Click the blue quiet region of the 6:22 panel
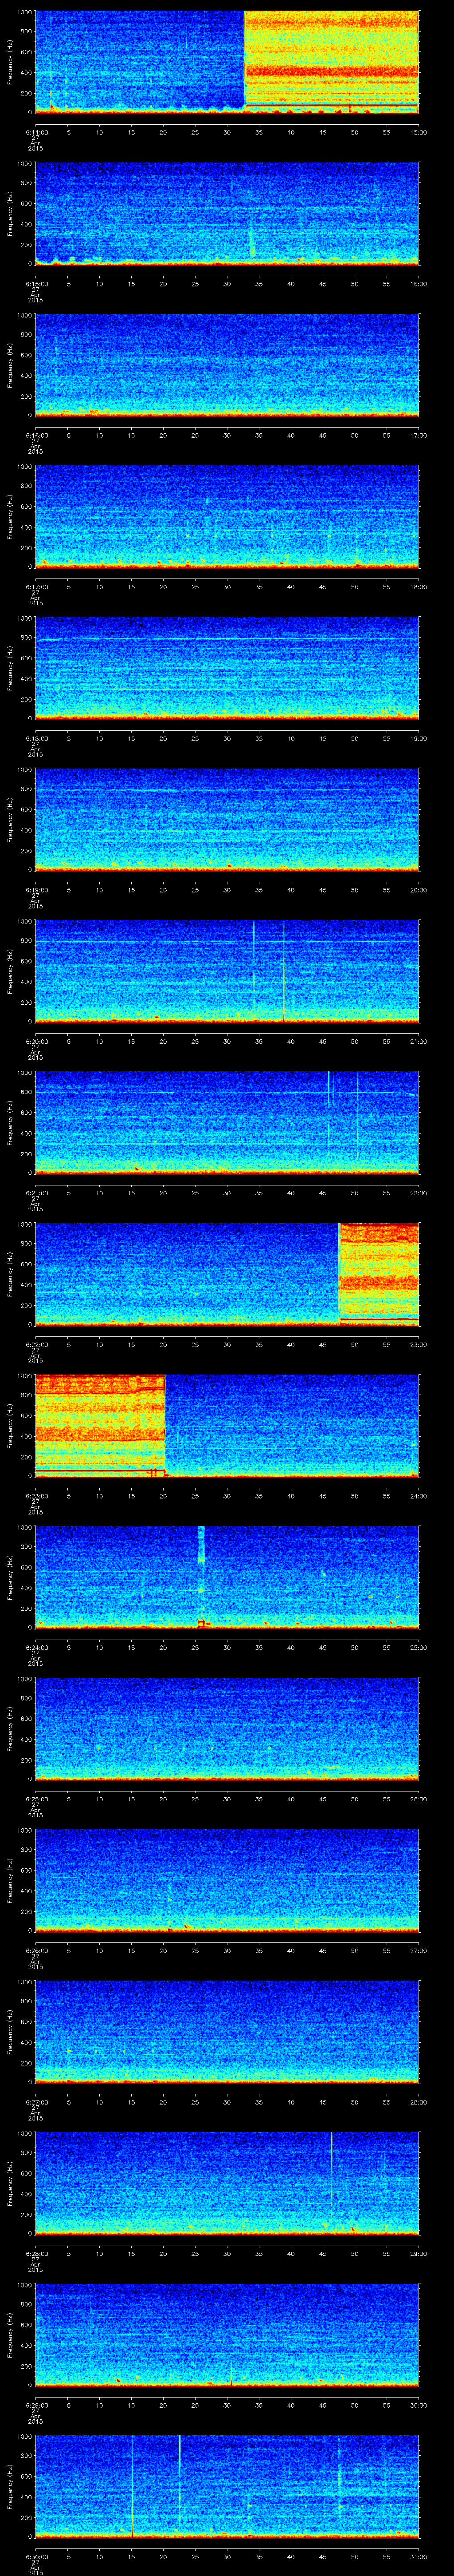This screenshot has width=454, height=2576. click(x=188, y=1274)
